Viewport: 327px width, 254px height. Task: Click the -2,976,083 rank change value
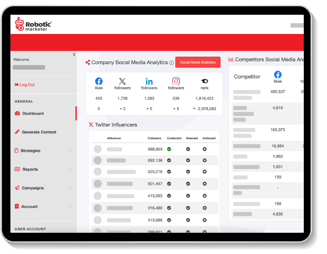pos(206,109)
